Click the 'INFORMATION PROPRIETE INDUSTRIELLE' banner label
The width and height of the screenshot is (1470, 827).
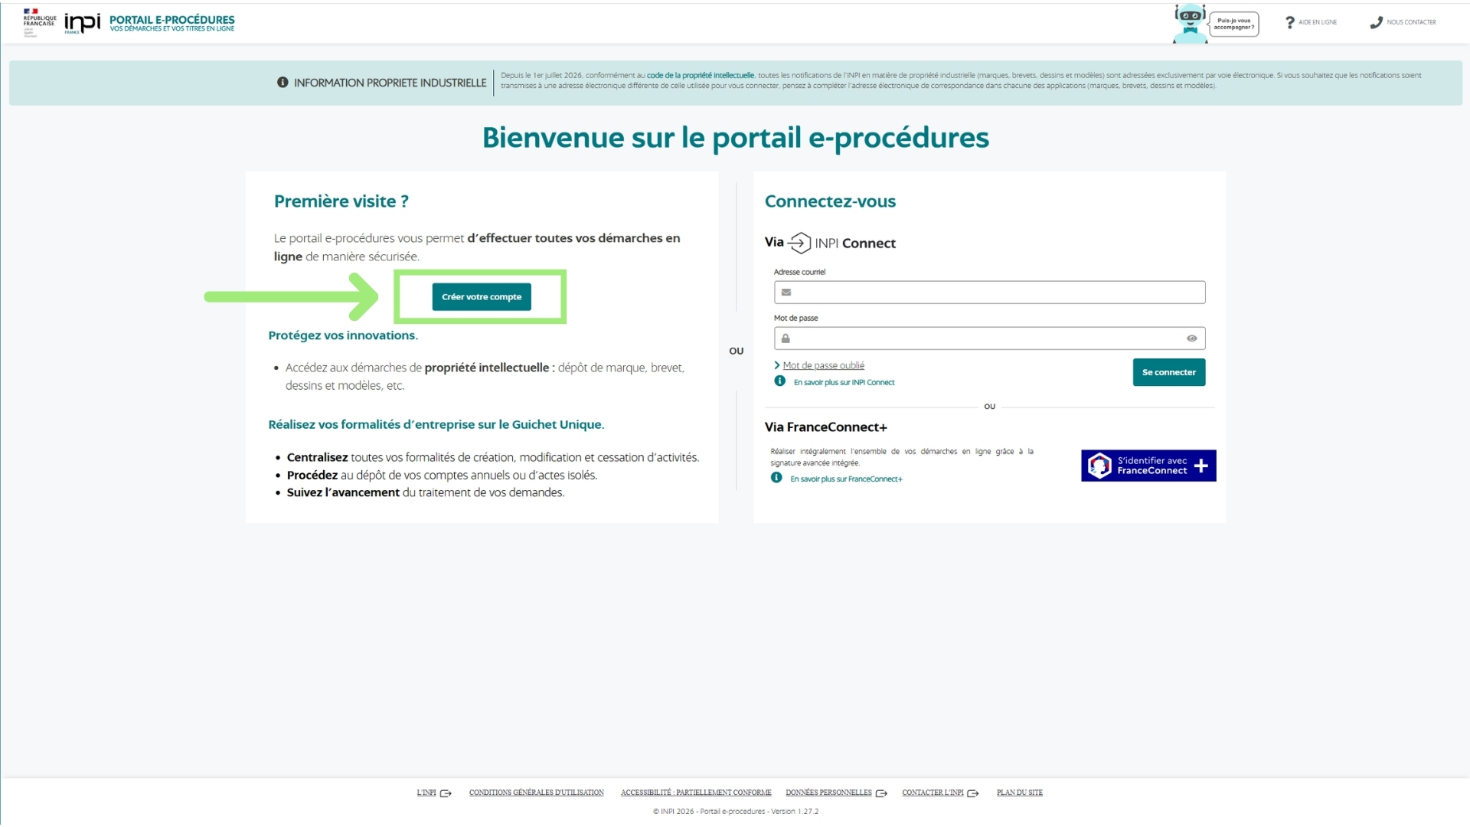tap(390, 83)
